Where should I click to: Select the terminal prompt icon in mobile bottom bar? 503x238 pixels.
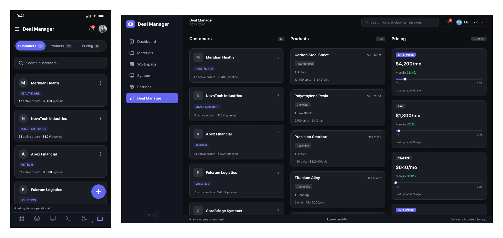(68, 218)
